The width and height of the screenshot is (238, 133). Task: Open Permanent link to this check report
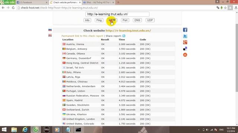pos(82,36)
